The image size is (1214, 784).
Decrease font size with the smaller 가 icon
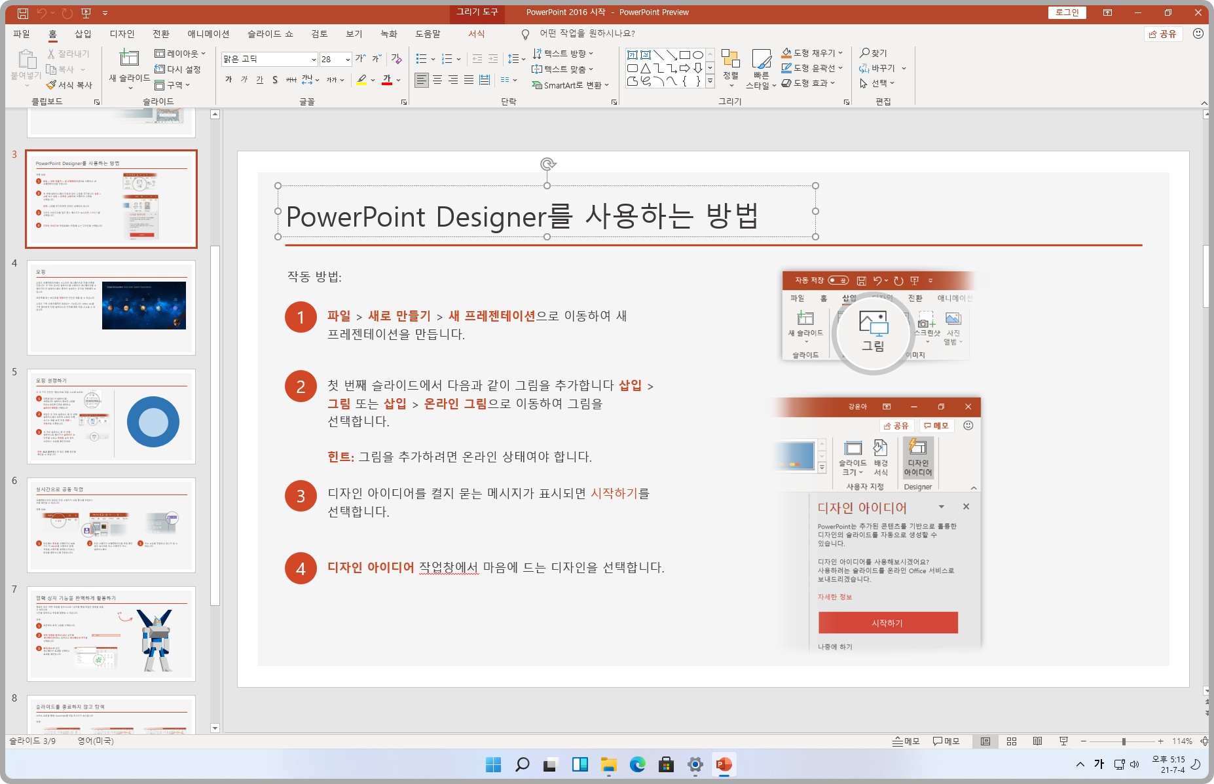[x=377, y=59]
